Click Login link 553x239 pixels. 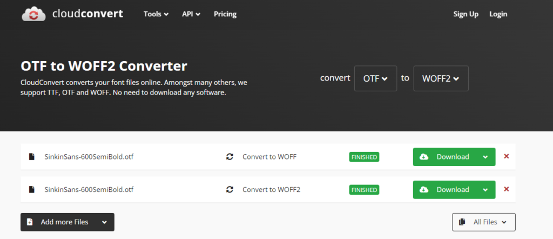click(498, 14)
